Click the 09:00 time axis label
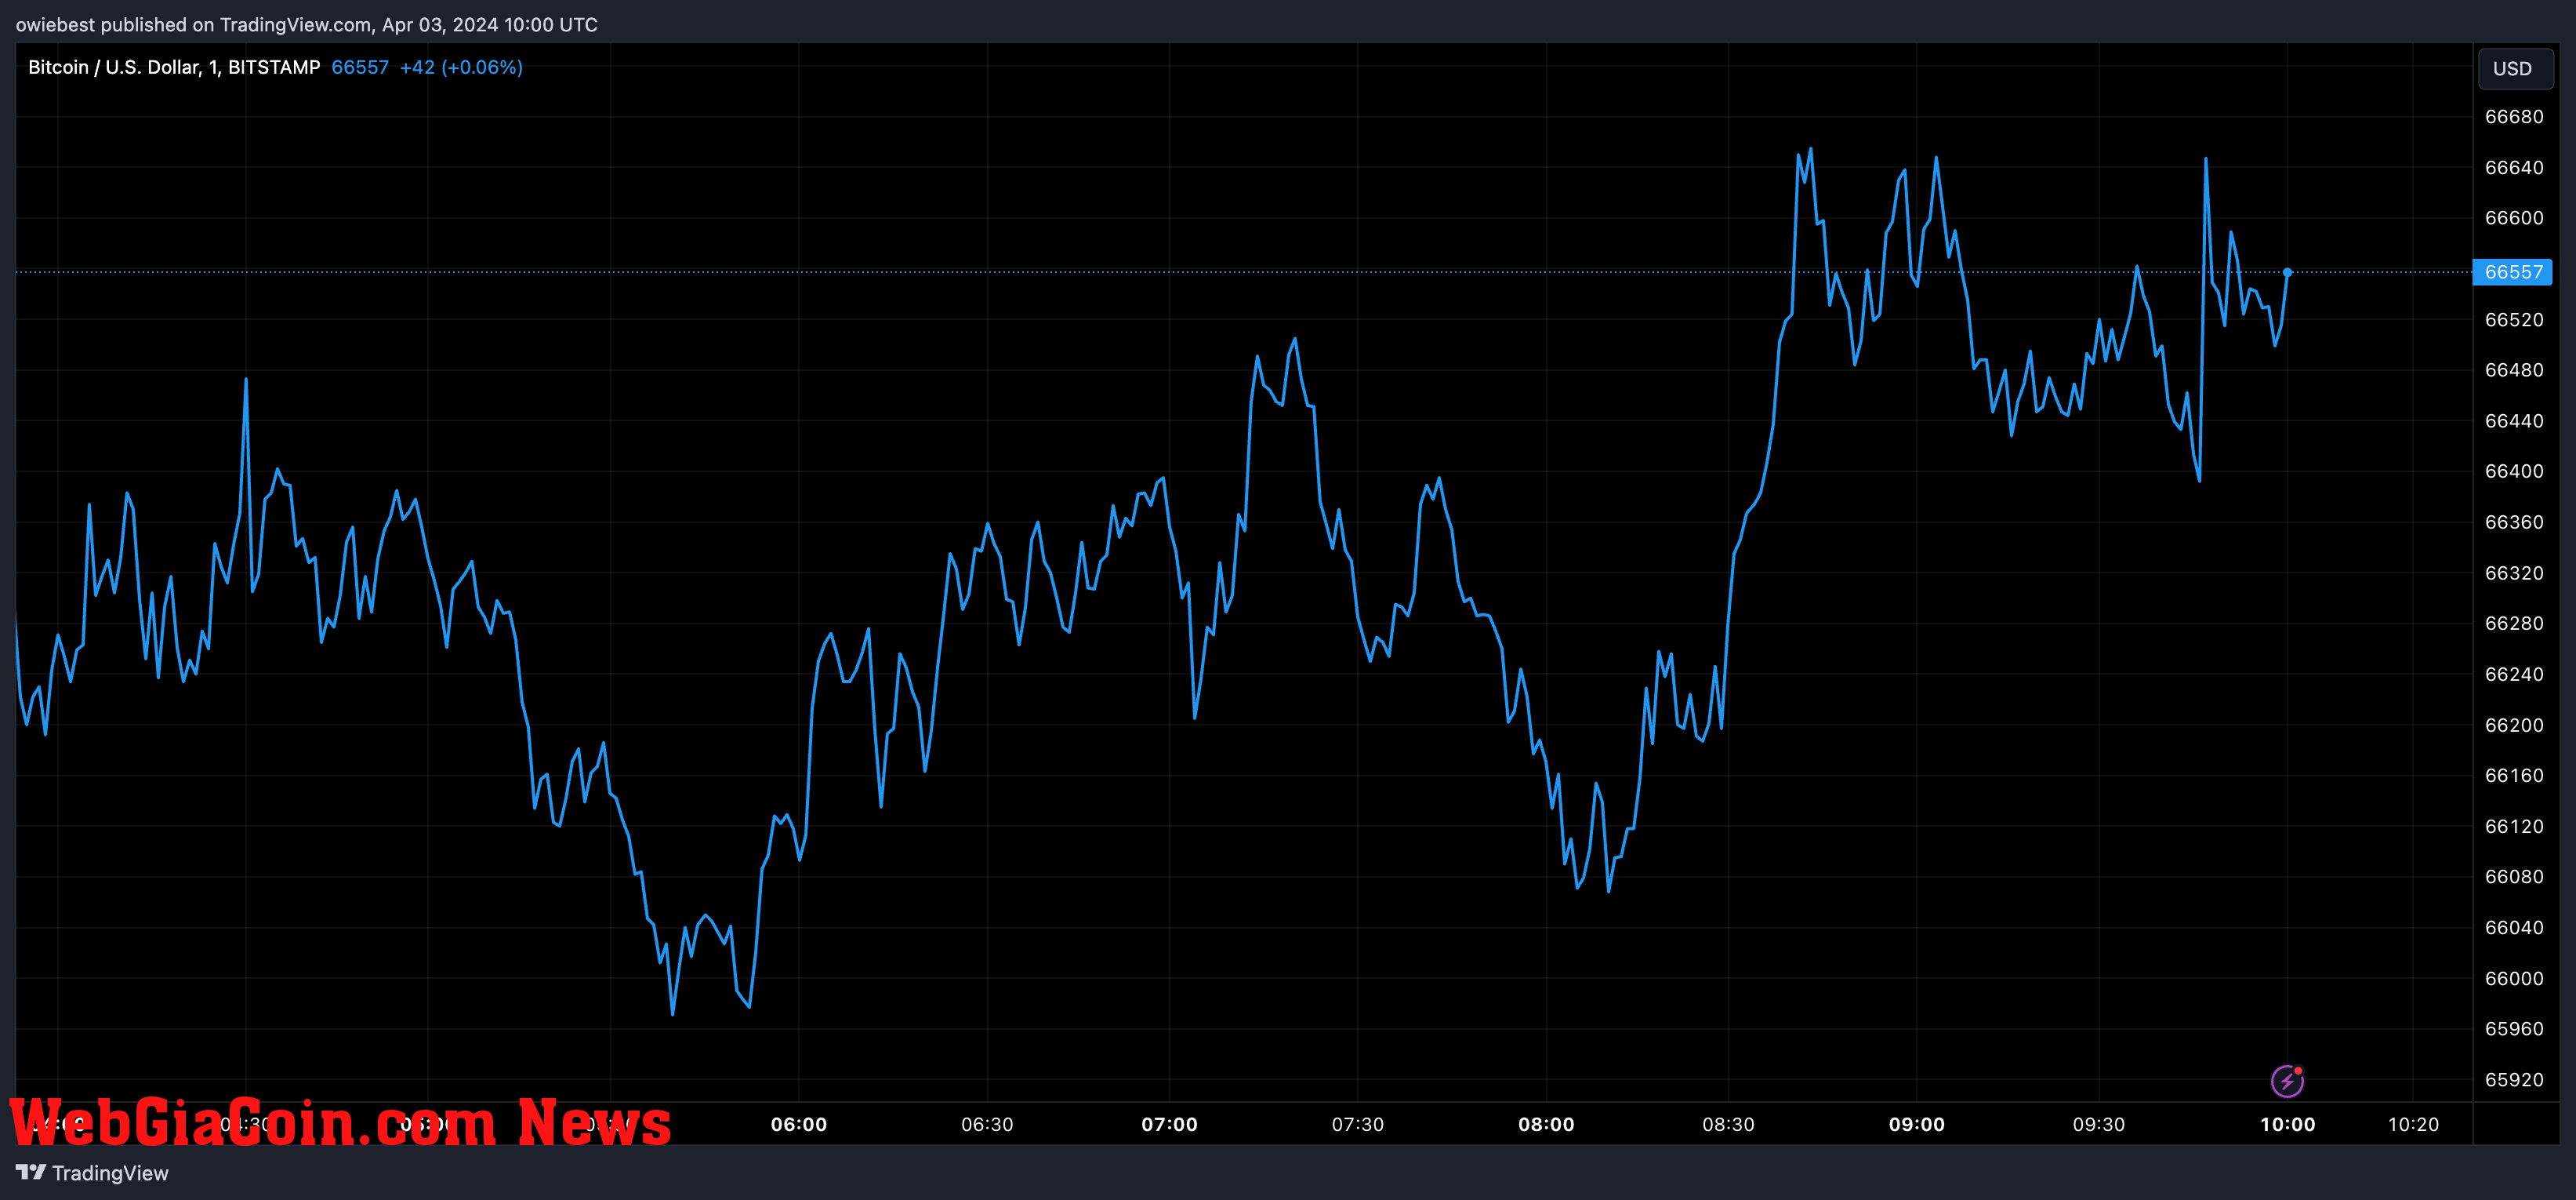Image resolution: width=2576 pixels, height=1200 pixels. pos(1917,1124)
